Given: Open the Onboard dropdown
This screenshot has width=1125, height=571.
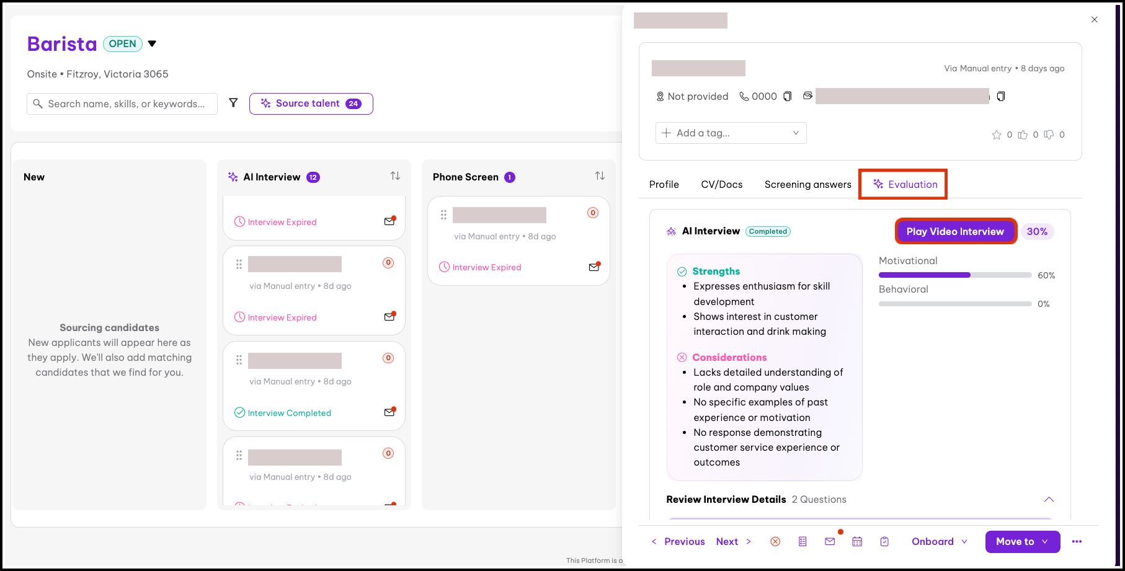Looking at the screenshot, I should pyautogui.click(x=939, y=541).
